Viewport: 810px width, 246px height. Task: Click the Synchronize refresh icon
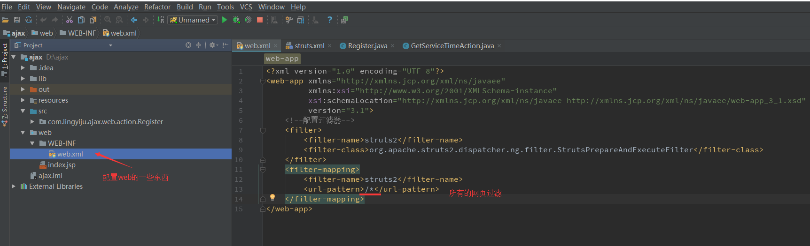tap(29, 20)
